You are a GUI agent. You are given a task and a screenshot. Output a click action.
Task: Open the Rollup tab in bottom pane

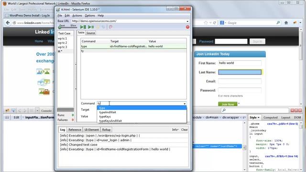click(x=106, y=129)
